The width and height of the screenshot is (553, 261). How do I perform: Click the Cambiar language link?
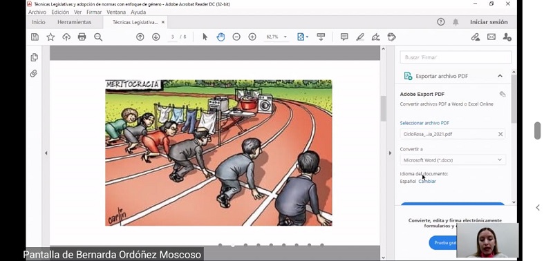coord(427,182)
